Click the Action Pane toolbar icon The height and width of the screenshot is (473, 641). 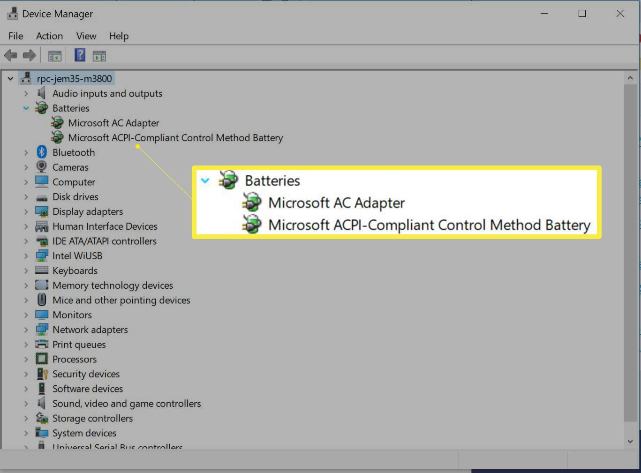click(x=99, y=56)
